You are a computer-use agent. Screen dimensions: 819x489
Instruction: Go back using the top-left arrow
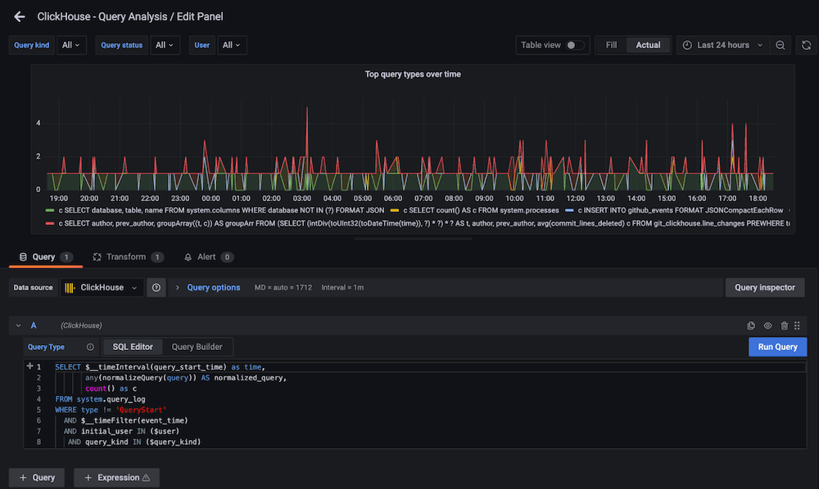coord(19,16)
